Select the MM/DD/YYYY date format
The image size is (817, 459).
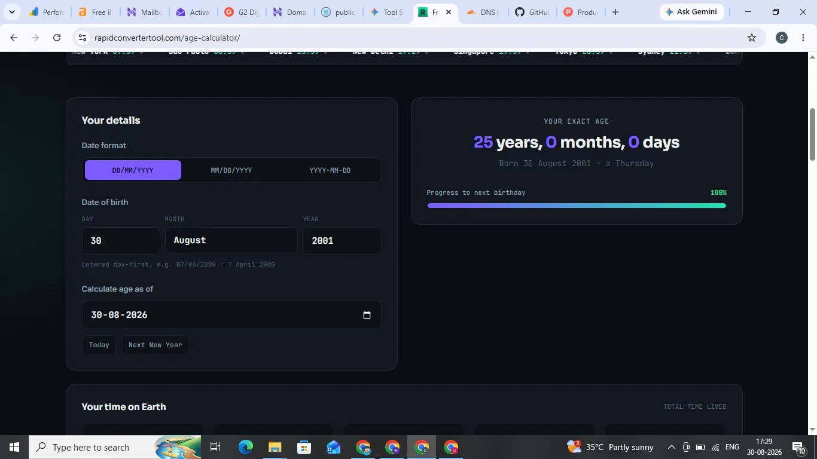pos(231,170)
